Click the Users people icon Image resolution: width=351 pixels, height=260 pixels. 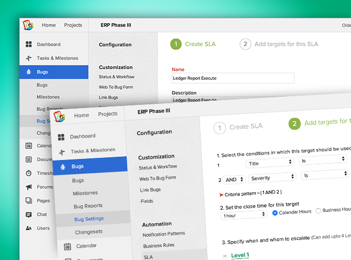(x=28, y=228)
